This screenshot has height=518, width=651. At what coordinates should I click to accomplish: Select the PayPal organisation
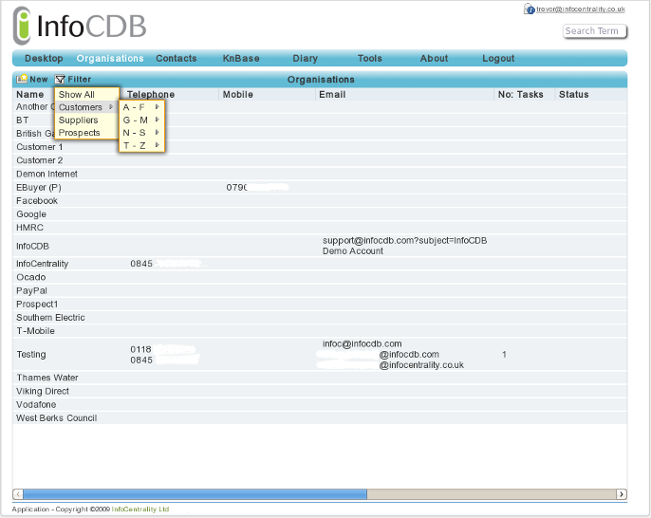pos(320,290)
